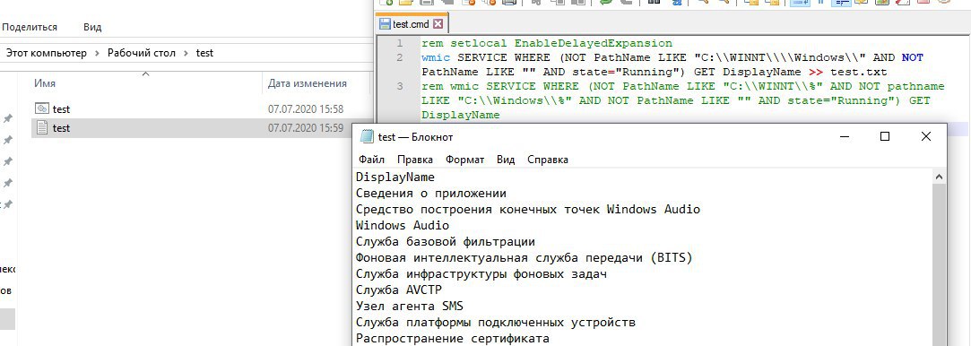
Task: Minimize the Блокнот window
Action: [844, 136]
